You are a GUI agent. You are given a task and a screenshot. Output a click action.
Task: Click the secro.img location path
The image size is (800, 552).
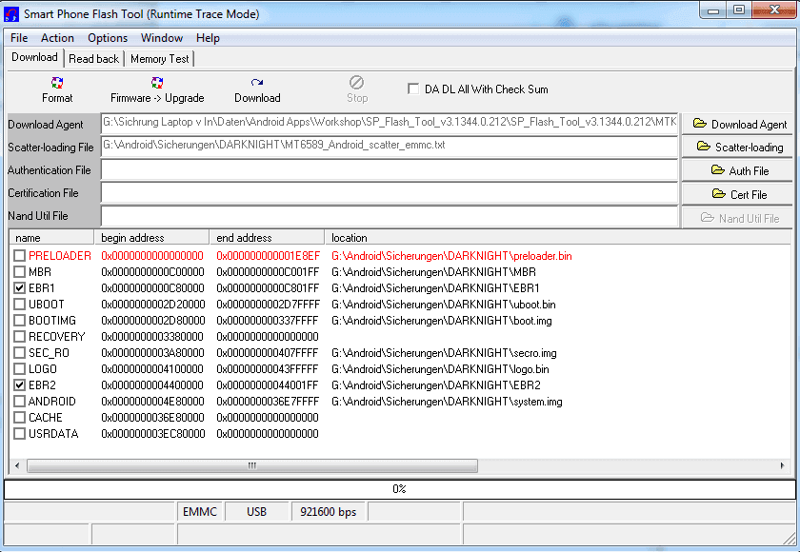coord(444,353)
